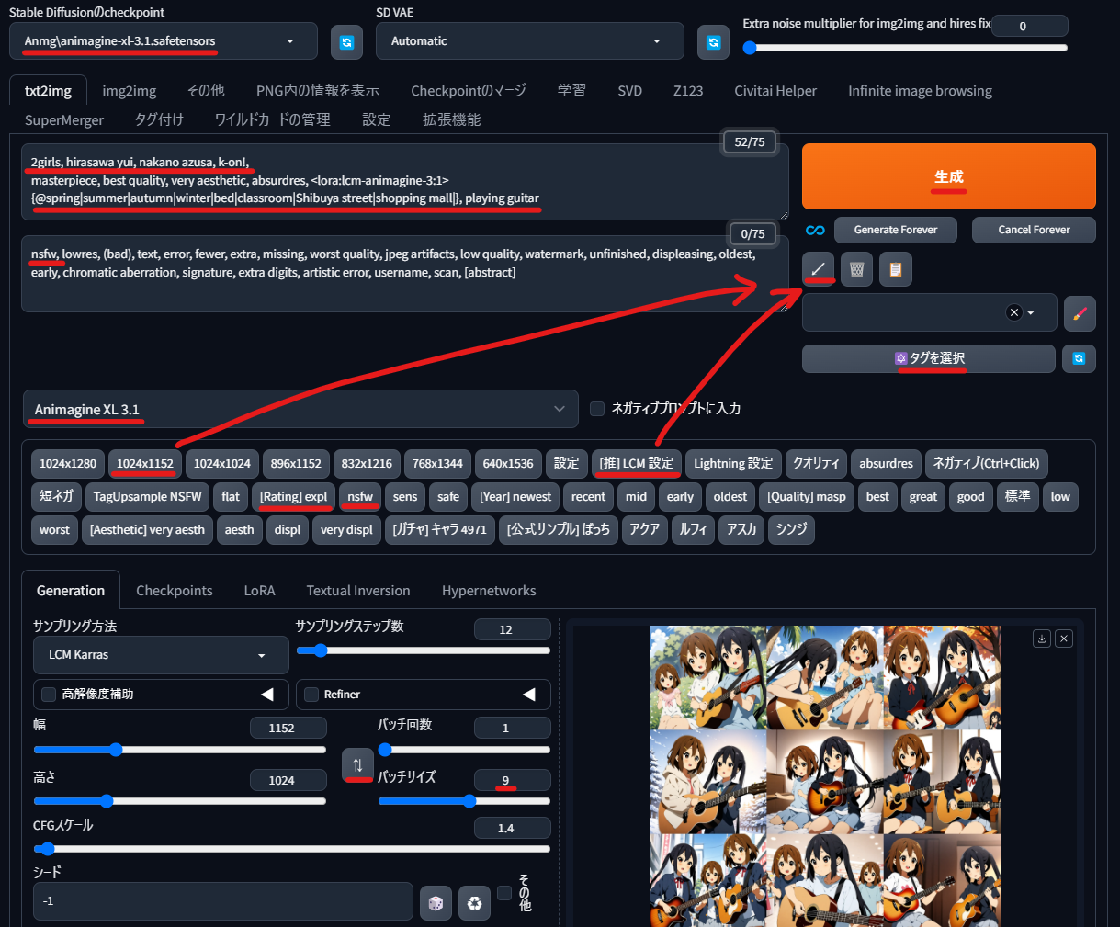Enable the 高解像度補助 checkbox
Viewport: 1120px width, 927px height.
coord(50,695)
